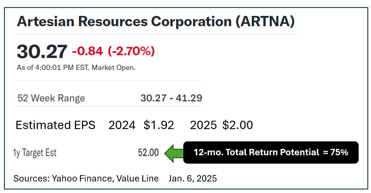Click the red -0.84 price change
Viewport: 371px width, 193px height.
coord(87,51)
